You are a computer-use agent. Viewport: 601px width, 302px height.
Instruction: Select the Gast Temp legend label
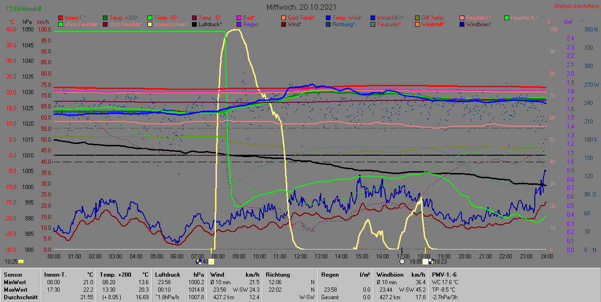pos(301,18)
